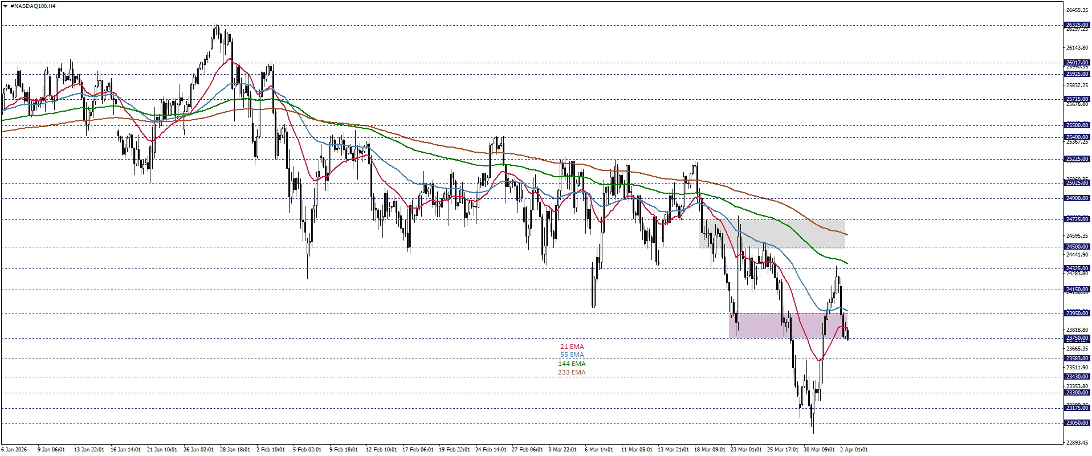The width and height of the screenshot is (1092, 456).
Task: Click the 21 Jan 10:01 time label
Action: click(162, 450)
